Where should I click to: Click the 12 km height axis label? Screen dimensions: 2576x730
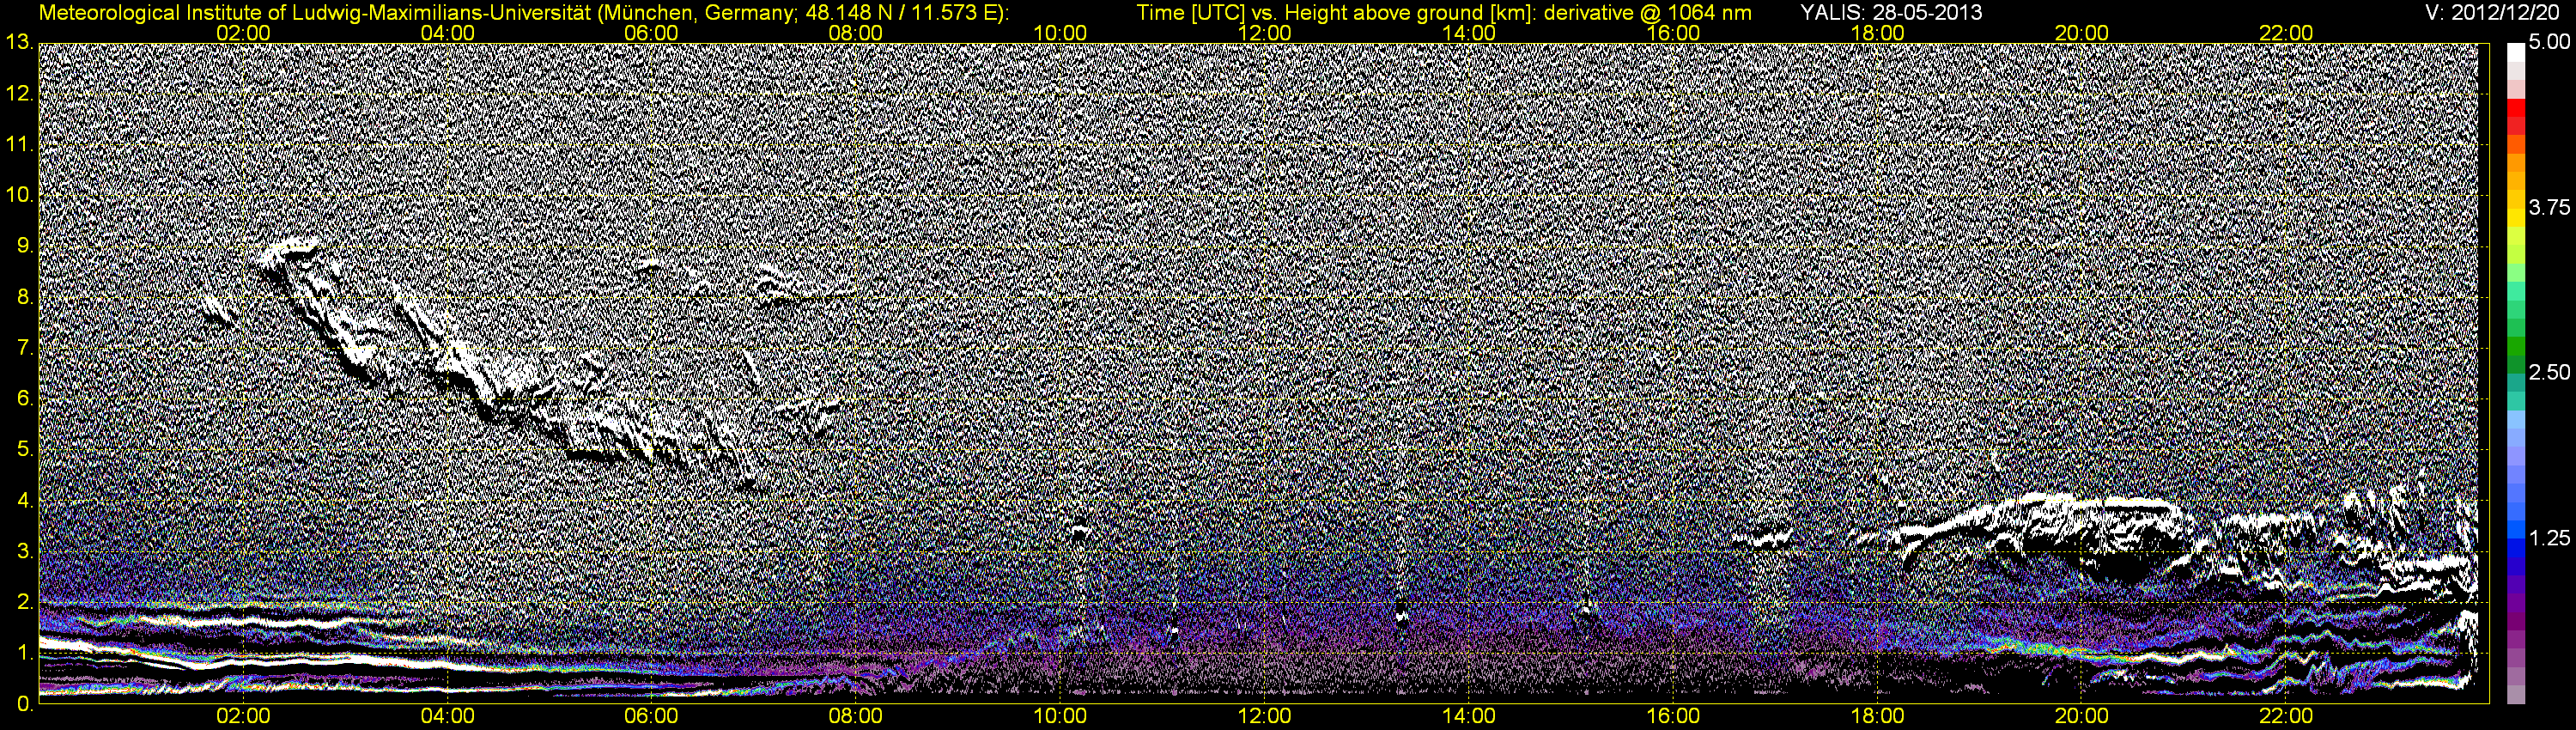click(x=18, y=94)
